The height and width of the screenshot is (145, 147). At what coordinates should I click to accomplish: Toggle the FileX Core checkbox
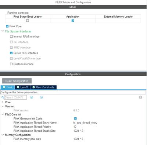7,26
